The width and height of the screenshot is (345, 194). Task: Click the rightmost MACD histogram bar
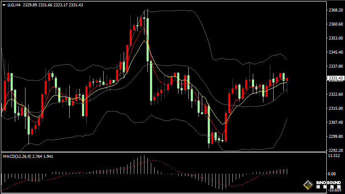(287, 171)
